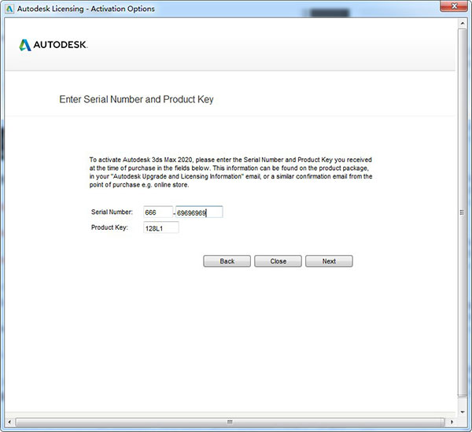This screenshot has height=432, width=472.
Task: Click the 'Product Key:' label
Action: pyautogui.click(x=109, y=228)
